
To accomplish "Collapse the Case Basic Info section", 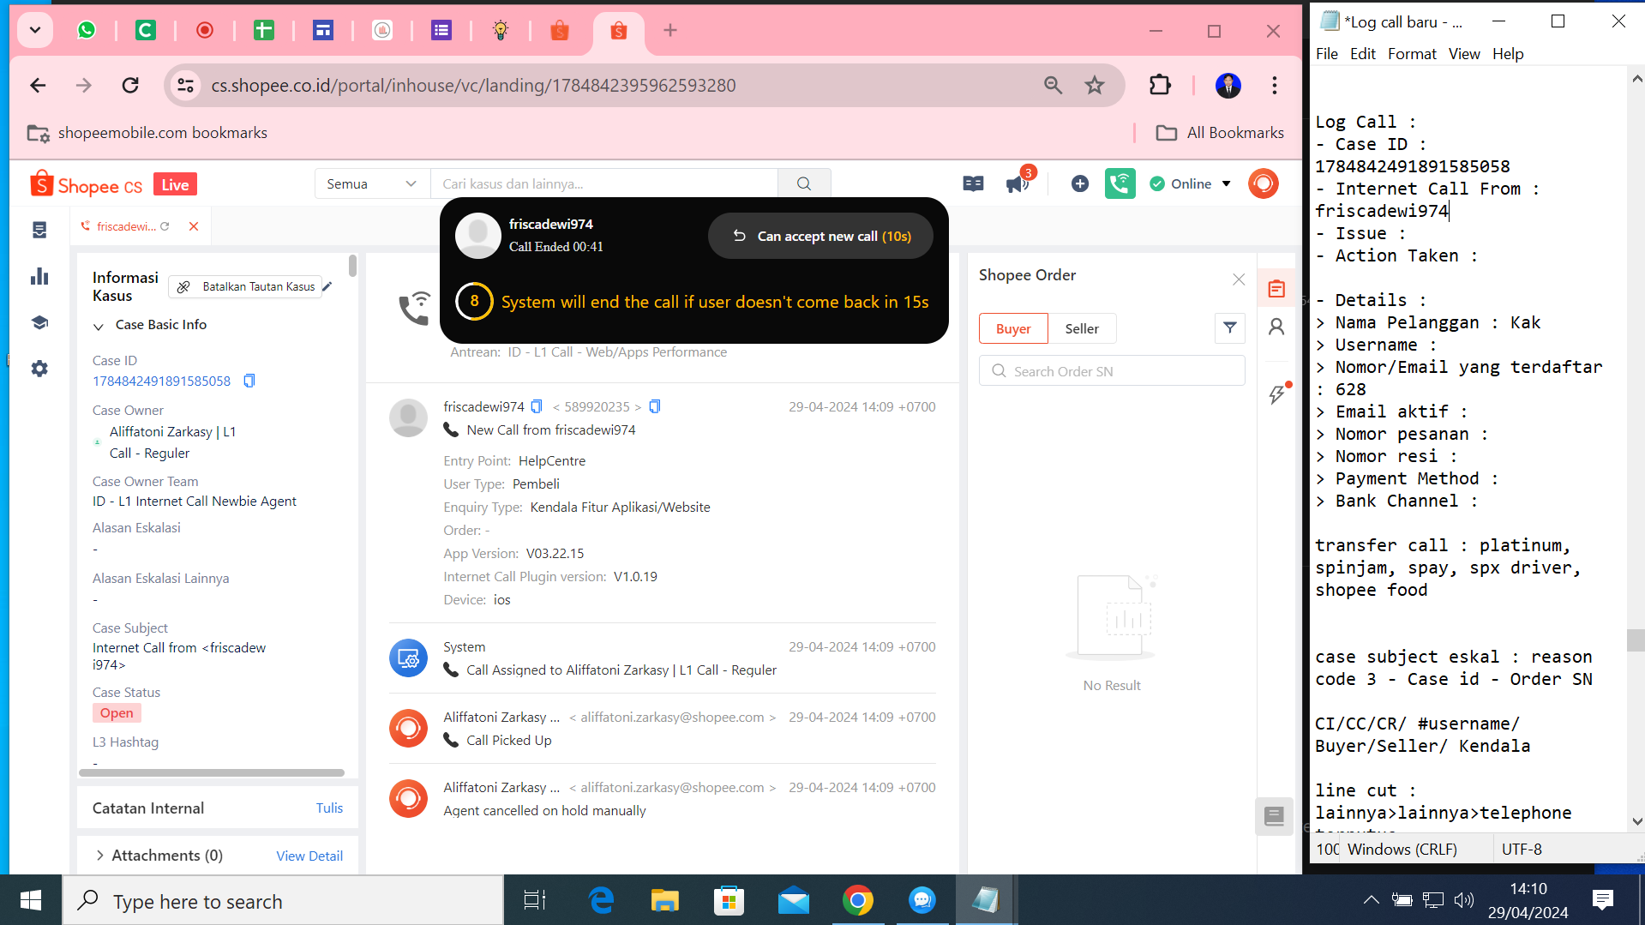I will tap(99, 326).
